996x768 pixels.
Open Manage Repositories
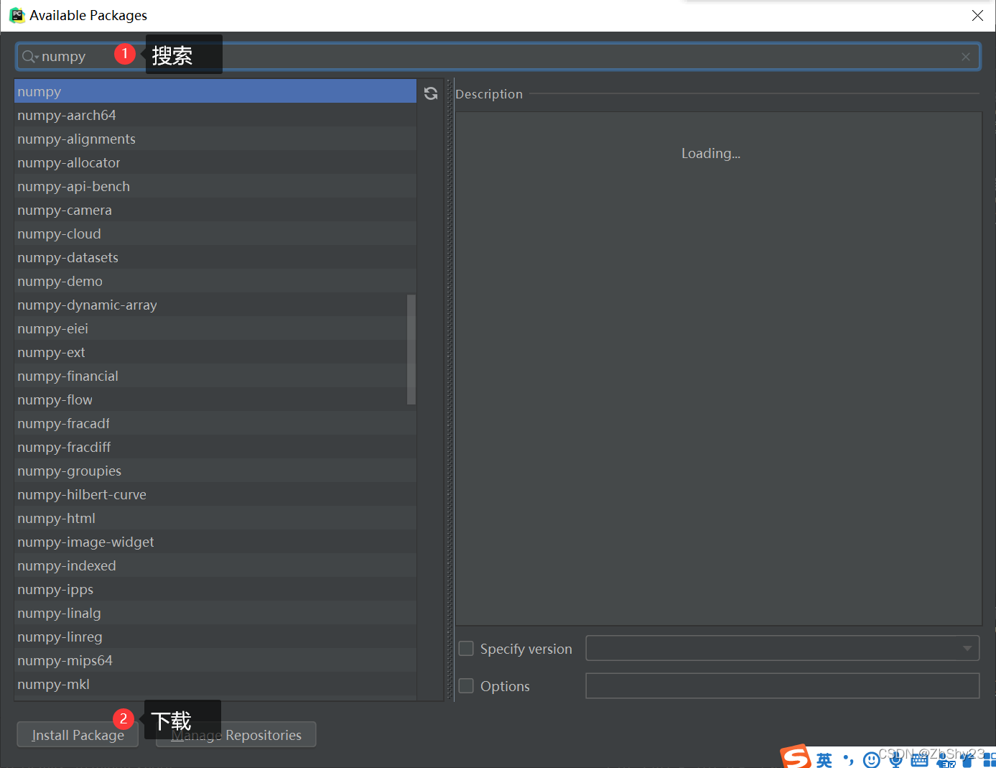tap(236, 735)
